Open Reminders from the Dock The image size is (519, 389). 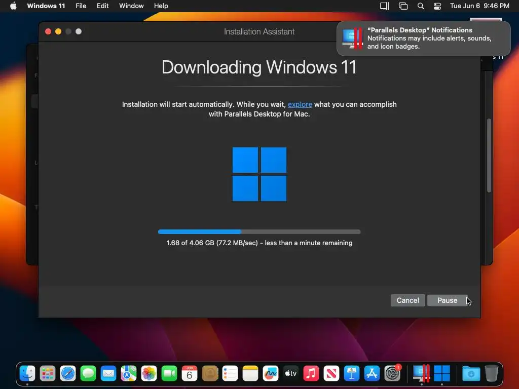point(230,374)
